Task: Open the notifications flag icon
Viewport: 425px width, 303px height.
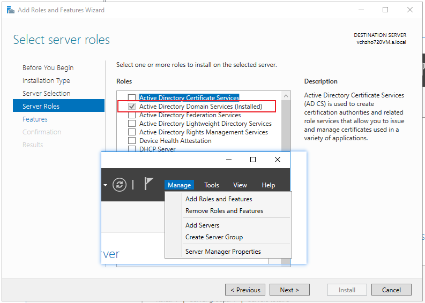Action: click(148, 184)
